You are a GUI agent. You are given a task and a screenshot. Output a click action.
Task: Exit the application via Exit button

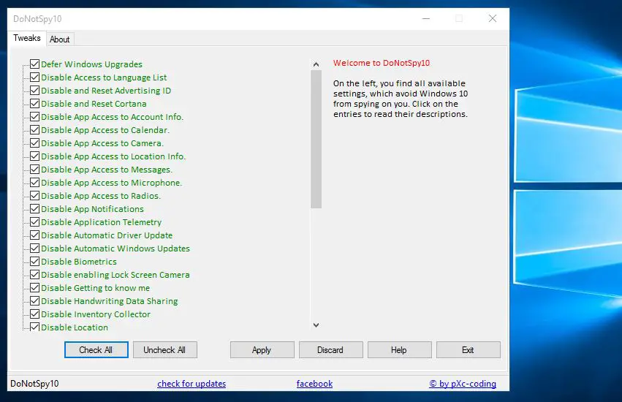click(468, 349)
